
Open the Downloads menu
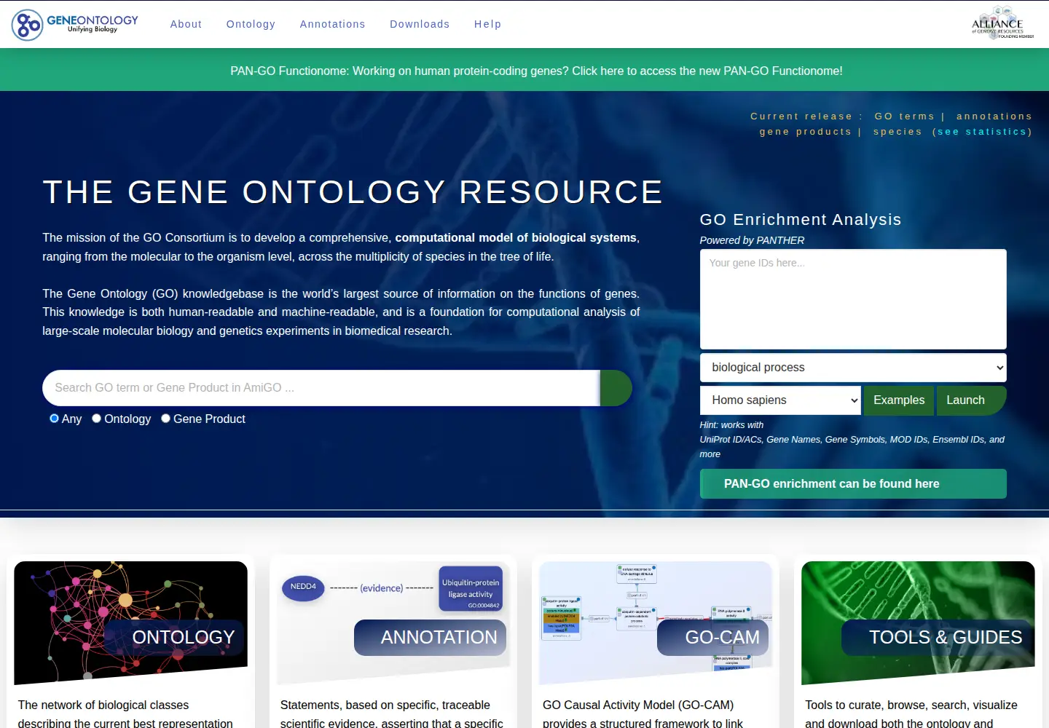point(420,24)
